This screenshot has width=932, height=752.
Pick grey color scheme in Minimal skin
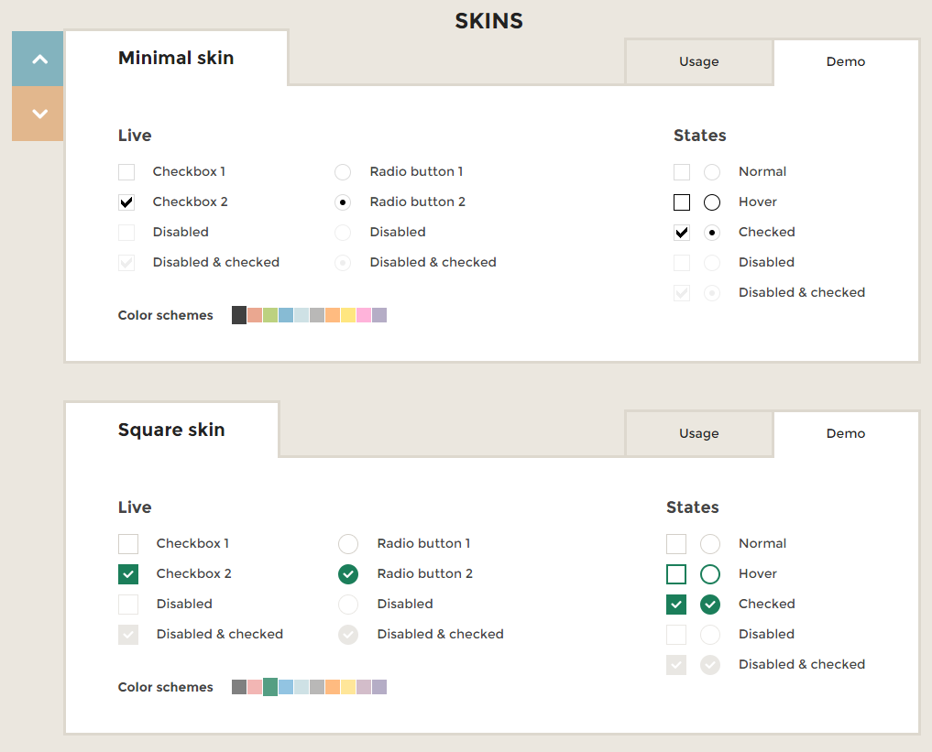pyautogui.click(x=317, y=315)
